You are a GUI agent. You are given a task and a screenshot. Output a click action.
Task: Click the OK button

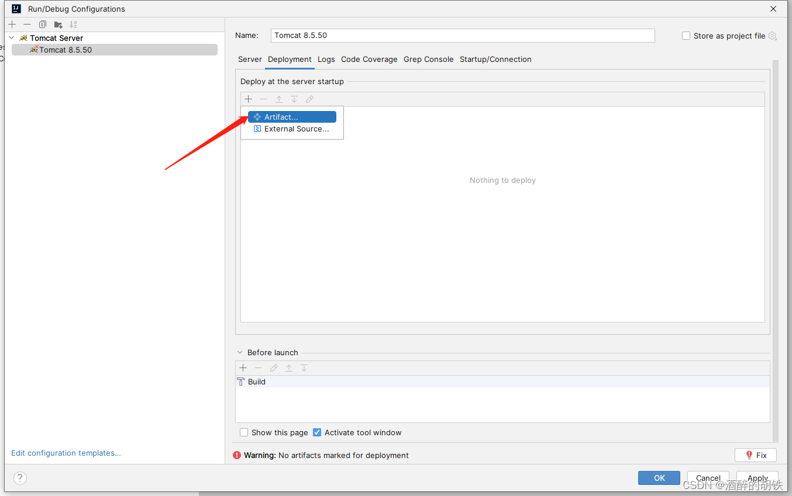(659, 478)
